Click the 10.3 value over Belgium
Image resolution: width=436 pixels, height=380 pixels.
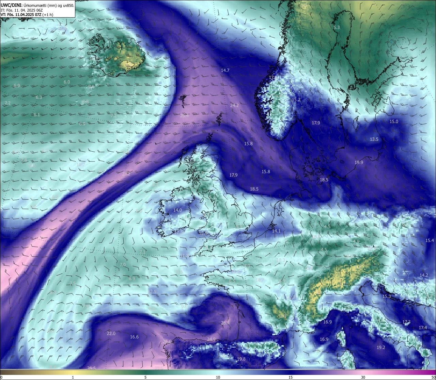[281, 260]
